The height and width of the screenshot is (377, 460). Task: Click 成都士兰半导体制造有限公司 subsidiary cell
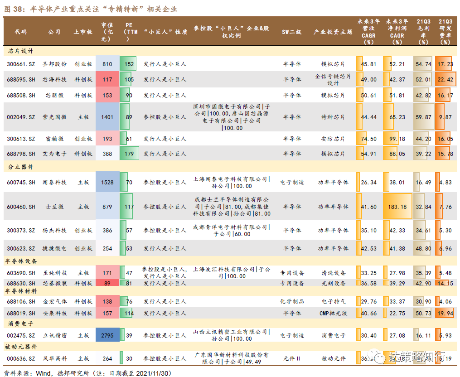232,207
